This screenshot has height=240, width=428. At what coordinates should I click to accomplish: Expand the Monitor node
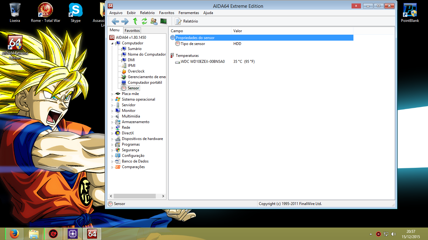pos(112,111)
